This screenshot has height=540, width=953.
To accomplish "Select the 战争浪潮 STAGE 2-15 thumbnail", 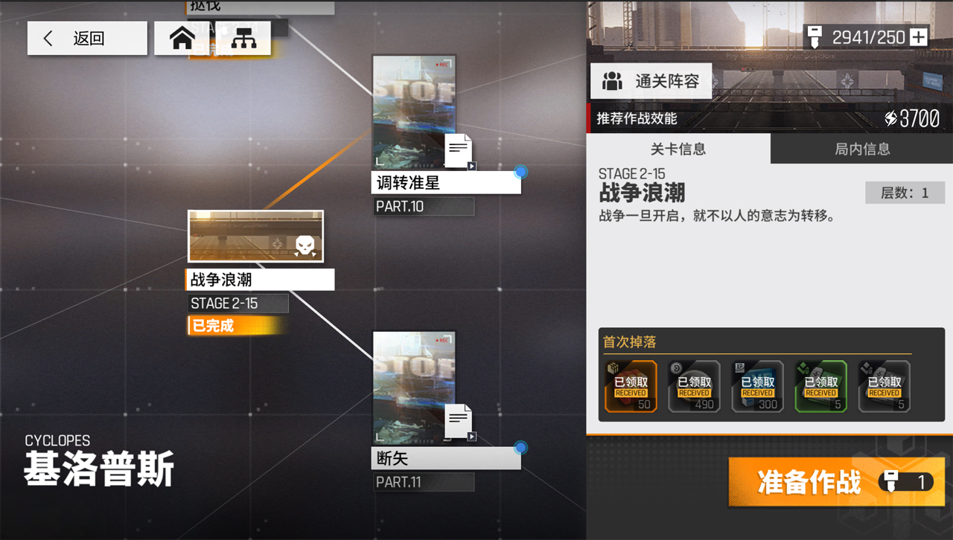I will click(x=255, y=237).
